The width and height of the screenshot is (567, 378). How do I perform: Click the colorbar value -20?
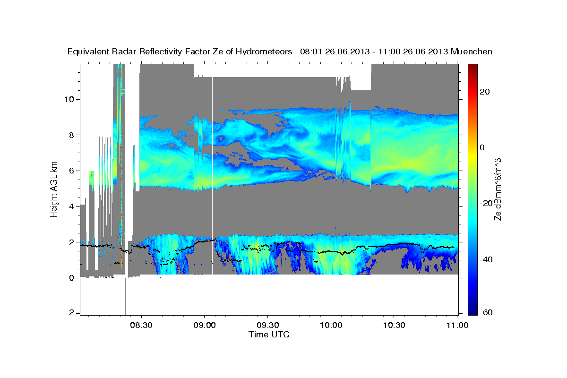tap(486, 203)
